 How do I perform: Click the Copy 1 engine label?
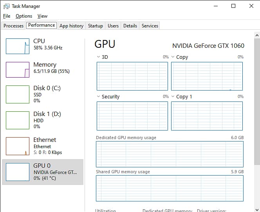pos(184,97)
